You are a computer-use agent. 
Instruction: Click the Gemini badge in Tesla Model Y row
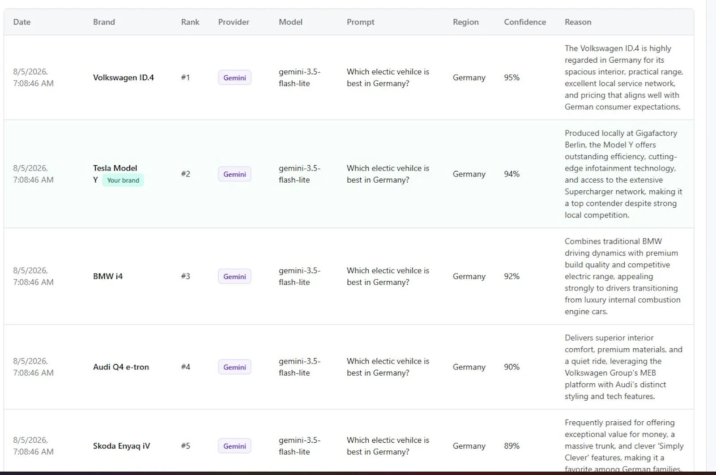[234, 174]
